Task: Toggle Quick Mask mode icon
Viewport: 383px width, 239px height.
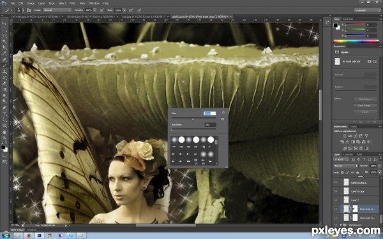Action: [x=4, y=155]
